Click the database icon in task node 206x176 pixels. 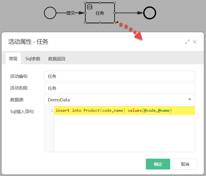click(89, 7)
